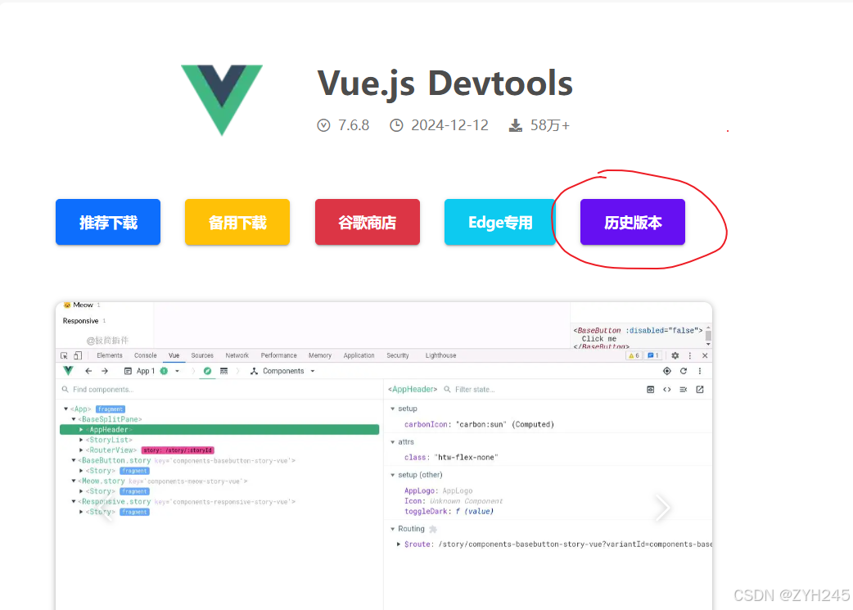Screen dimensions: 853x610
Task: Open the Components view dropdown
Action: (282, 371)
